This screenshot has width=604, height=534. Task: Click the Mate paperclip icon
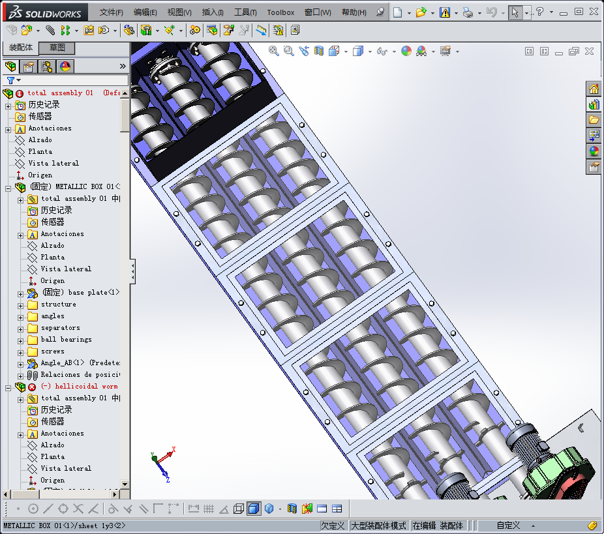[x=50, y=30]
